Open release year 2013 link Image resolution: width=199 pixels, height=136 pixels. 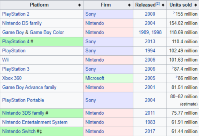coord(150,41)
